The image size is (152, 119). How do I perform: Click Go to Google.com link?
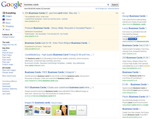(101, 8)
